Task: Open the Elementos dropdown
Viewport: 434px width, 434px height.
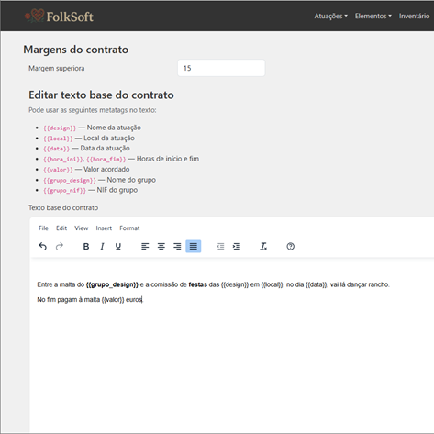Action: (x=373, y=16)
